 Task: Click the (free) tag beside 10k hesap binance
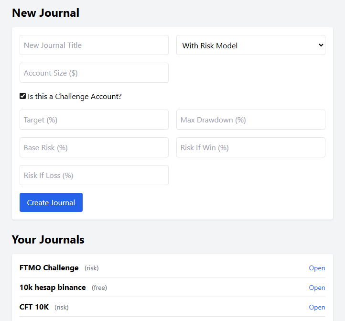pyautogui.click(x=99, y=288)
